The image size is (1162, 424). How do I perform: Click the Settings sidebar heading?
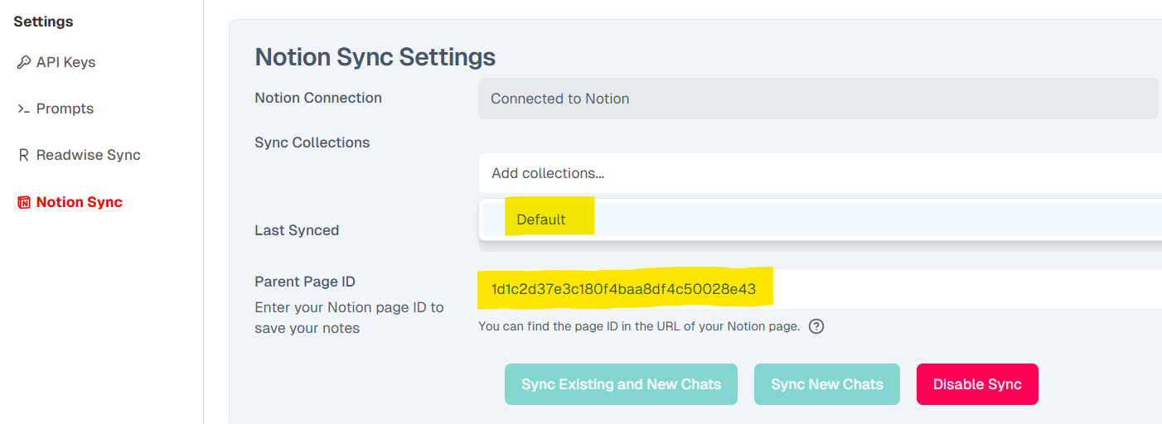pyautogui.click(x=43, y=22)
